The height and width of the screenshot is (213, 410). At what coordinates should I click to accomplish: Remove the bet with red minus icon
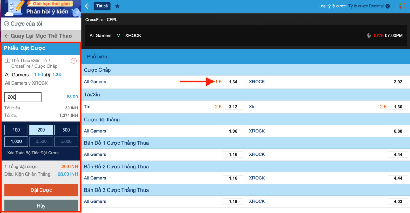[x=73, y=61]
